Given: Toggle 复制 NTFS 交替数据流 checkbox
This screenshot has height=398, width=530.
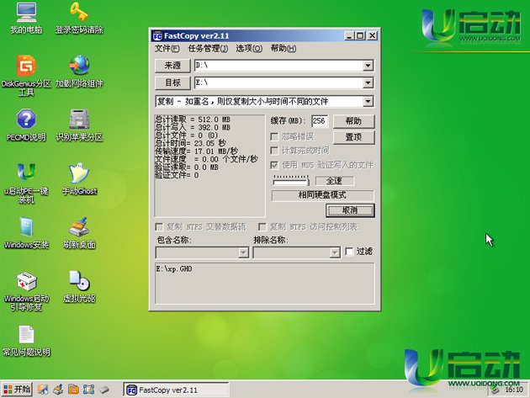Looking at the screenshot, I should pyautogui.click(x=159, y=226).
